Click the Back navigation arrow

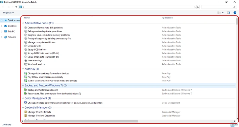pos(3,7)
